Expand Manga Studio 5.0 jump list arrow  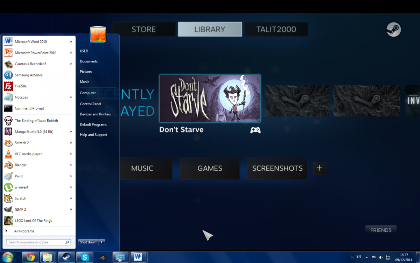coord(71,131)
